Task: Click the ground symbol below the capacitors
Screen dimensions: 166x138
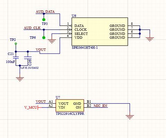Action: pos(20,79)
